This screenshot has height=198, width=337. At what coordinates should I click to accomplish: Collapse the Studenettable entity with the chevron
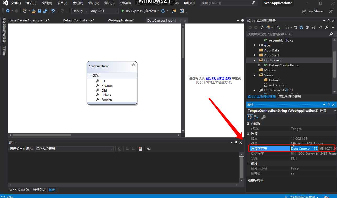[133, 65]
